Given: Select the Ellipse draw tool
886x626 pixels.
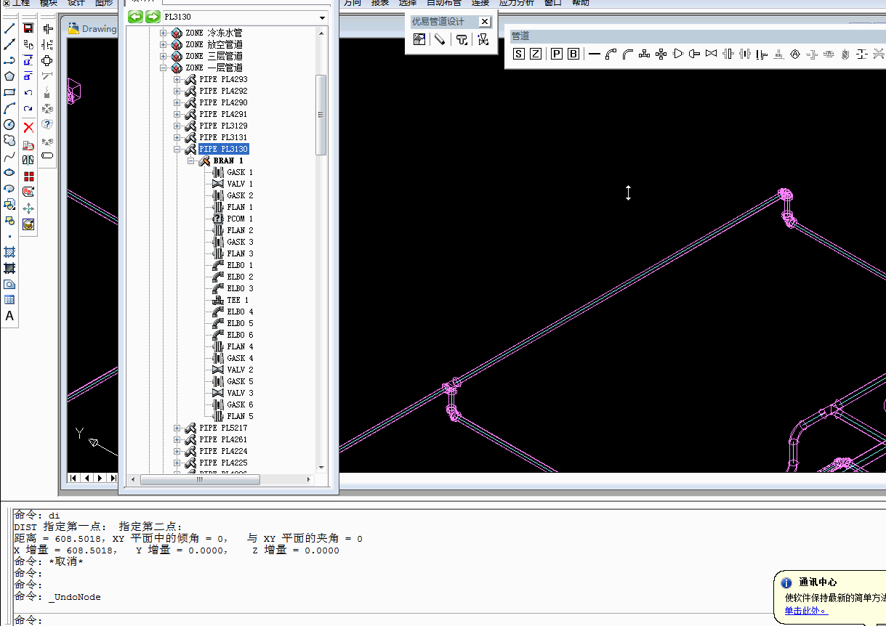Looking at the screenshot, I should pyautogui.click(x=9, y=172).
